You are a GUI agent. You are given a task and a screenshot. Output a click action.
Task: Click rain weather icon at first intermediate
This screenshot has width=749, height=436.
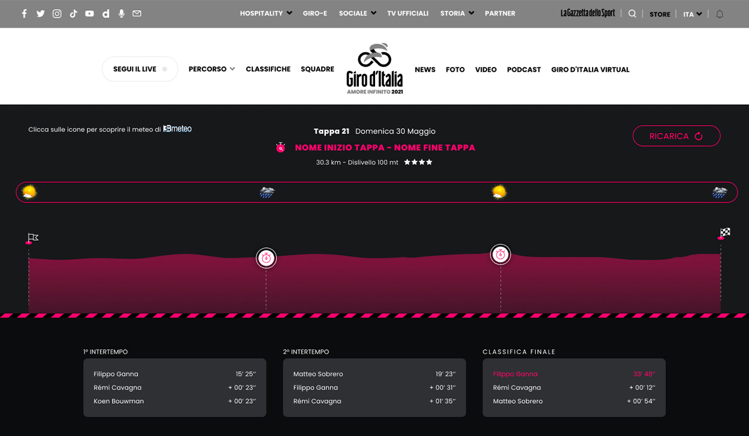pyautogui.click(x=267, y=192)
